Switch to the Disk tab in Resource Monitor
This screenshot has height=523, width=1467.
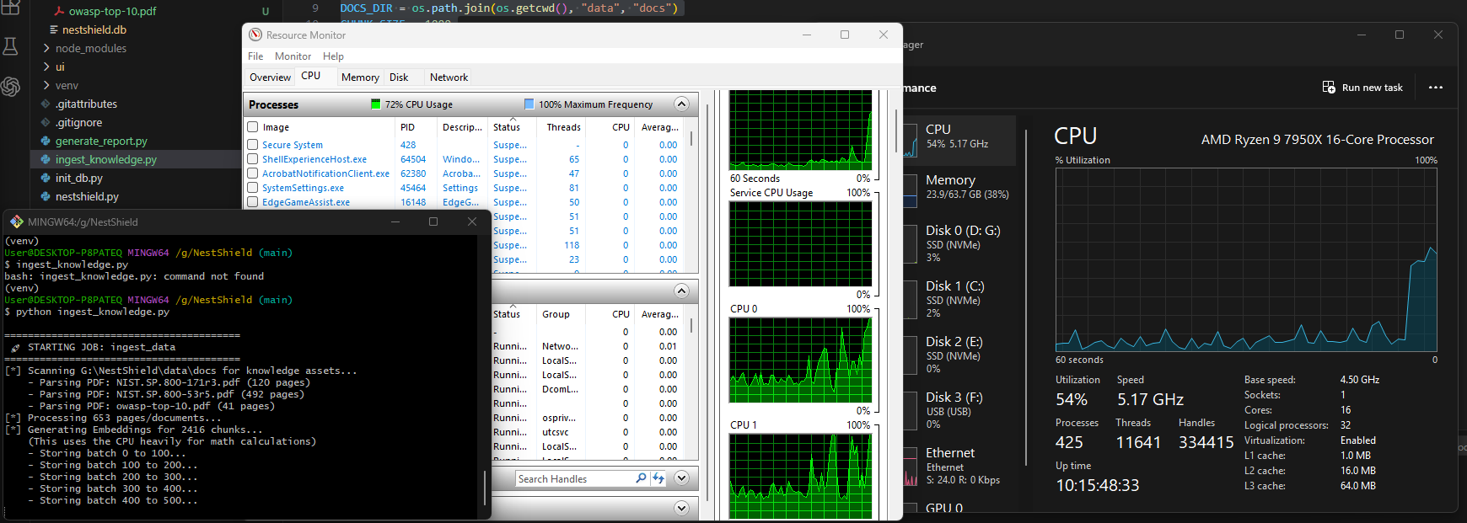click(399, 77)
